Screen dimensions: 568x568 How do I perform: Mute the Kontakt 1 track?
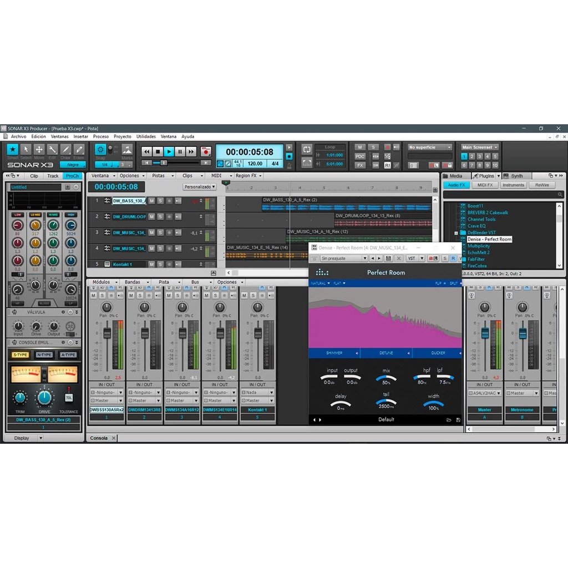151,265
